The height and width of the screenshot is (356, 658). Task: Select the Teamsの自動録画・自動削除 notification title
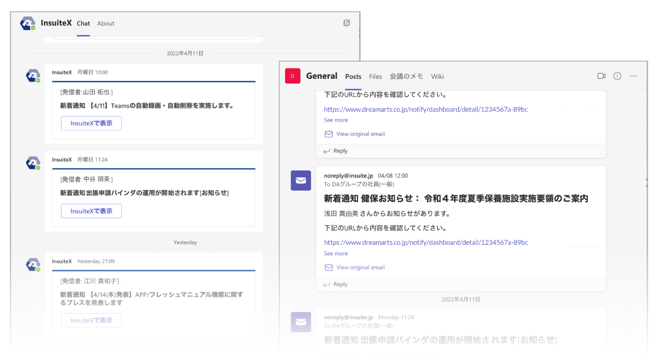[x=146, y=106]
